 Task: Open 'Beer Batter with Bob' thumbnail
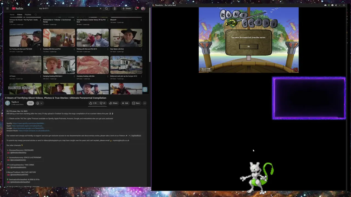tap(126, 38)
